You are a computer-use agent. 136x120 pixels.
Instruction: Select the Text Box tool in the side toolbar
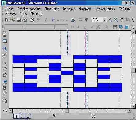(x=5, y=35)
